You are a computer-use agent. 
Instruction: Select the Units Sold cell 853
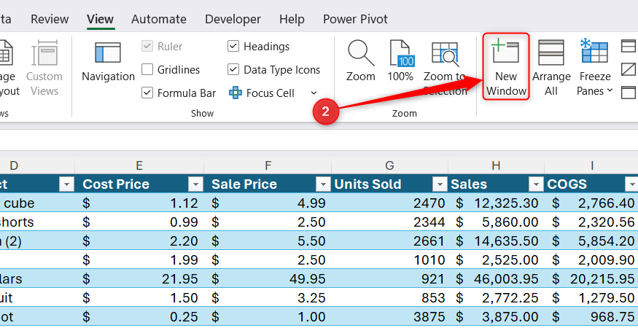coord(390,298)
